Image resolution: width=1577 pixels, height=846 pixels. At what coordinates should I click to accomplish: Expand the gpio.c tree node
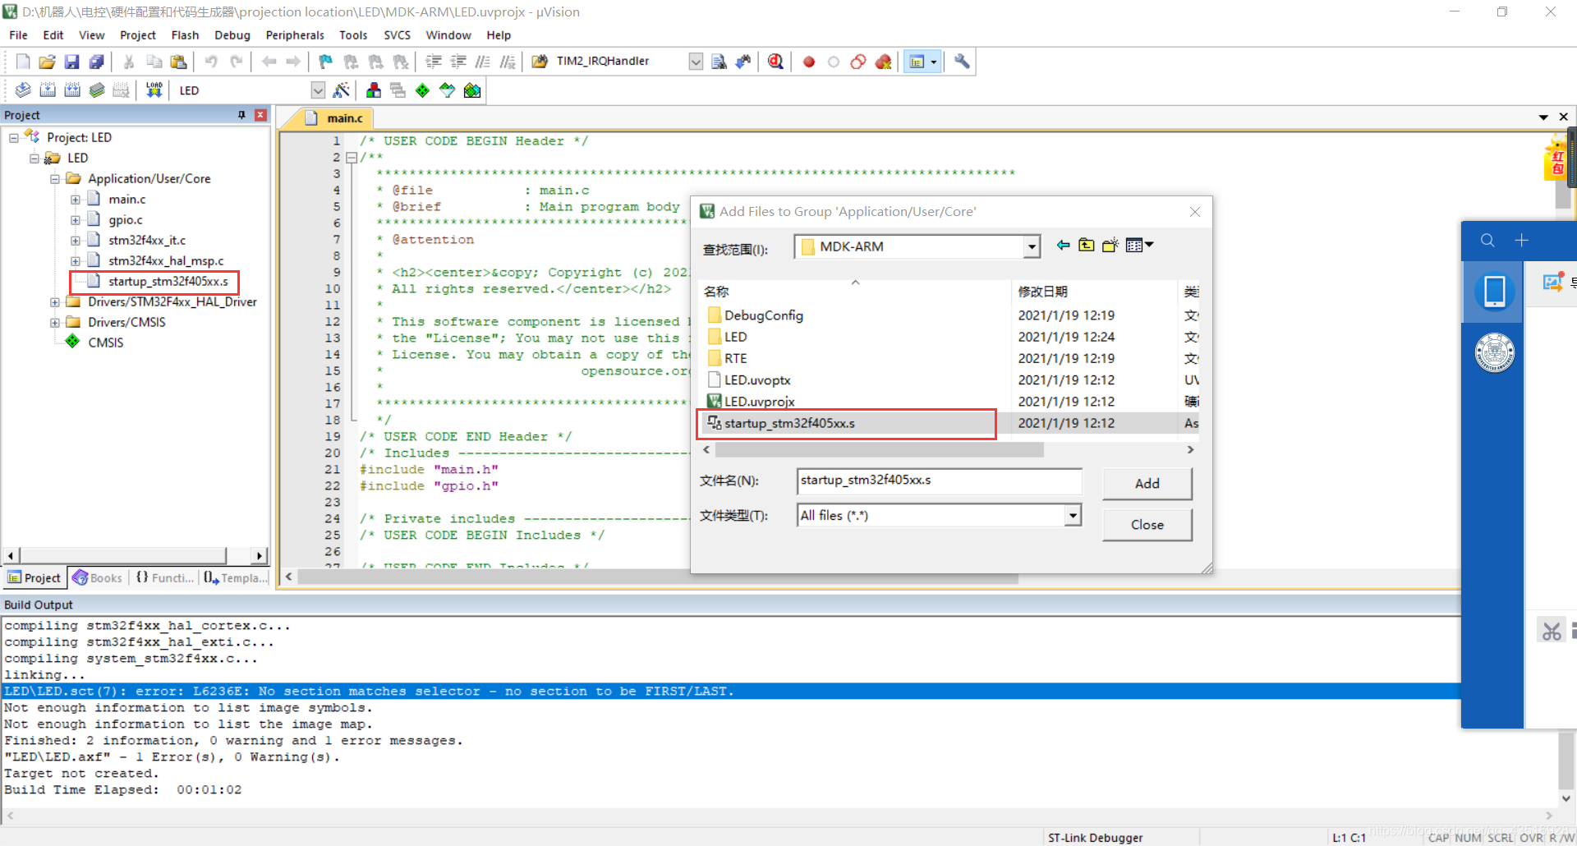[x=75, y=219]
